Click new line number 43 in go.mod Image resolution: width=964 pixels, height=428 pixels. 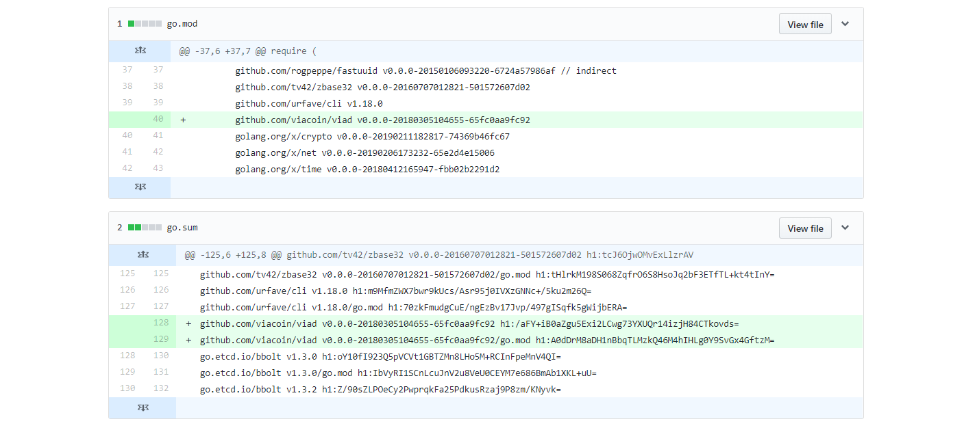(x=158, y=169)
